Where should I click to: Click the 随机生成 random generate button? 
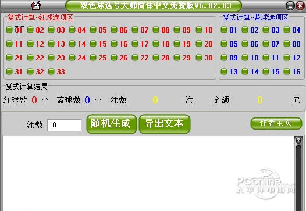pos(112,124)
